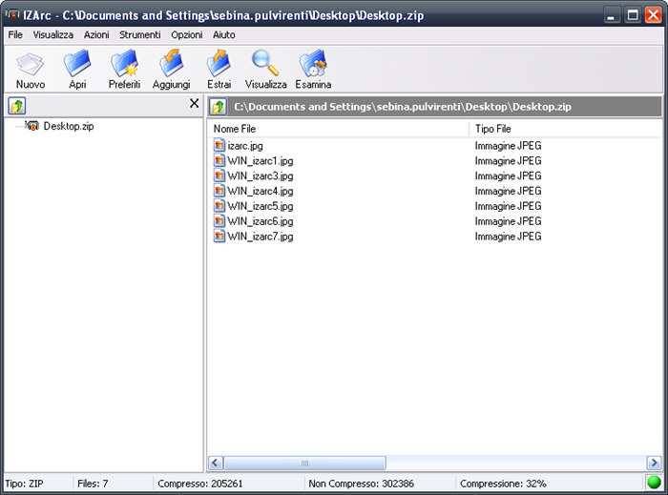Click the green status indicator light
This screenshot has height=495, width=668.
pos(654,483)
